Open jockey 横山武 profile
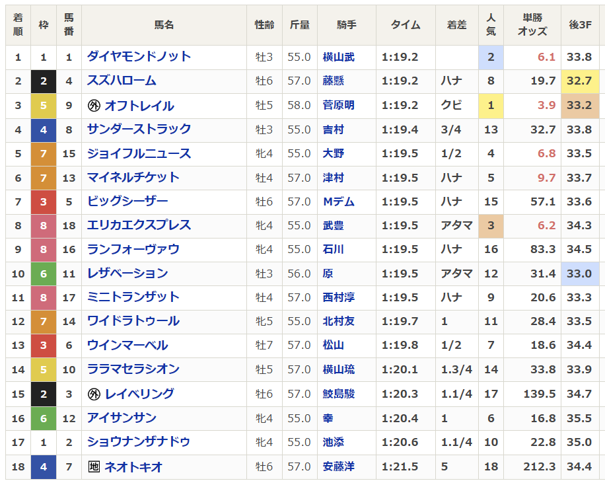 click(x=338, y=57)
